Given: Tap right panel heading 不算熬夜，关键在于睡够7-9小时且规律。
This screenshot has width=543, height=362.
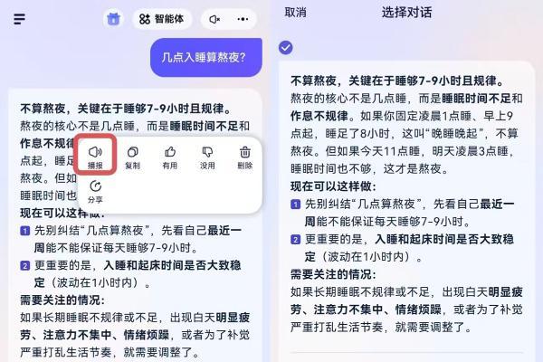Looking at the screenshot, I should coord(397,81).
